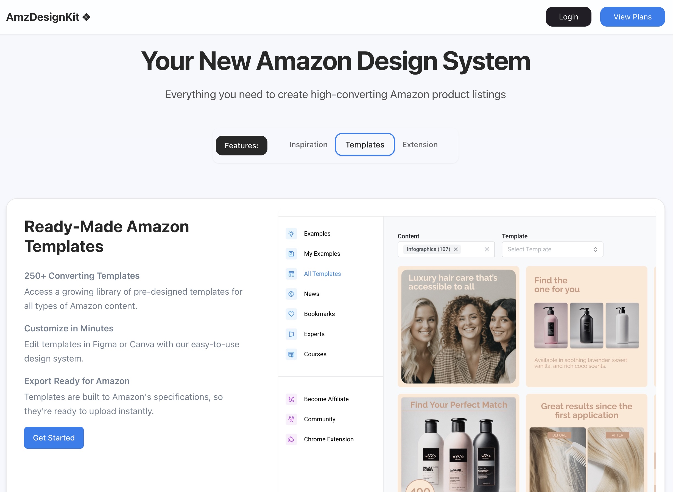The width and height of the screenshot is (673, 492).
Task: Click the Courses sidebar icon
Action: click(291, 354)
